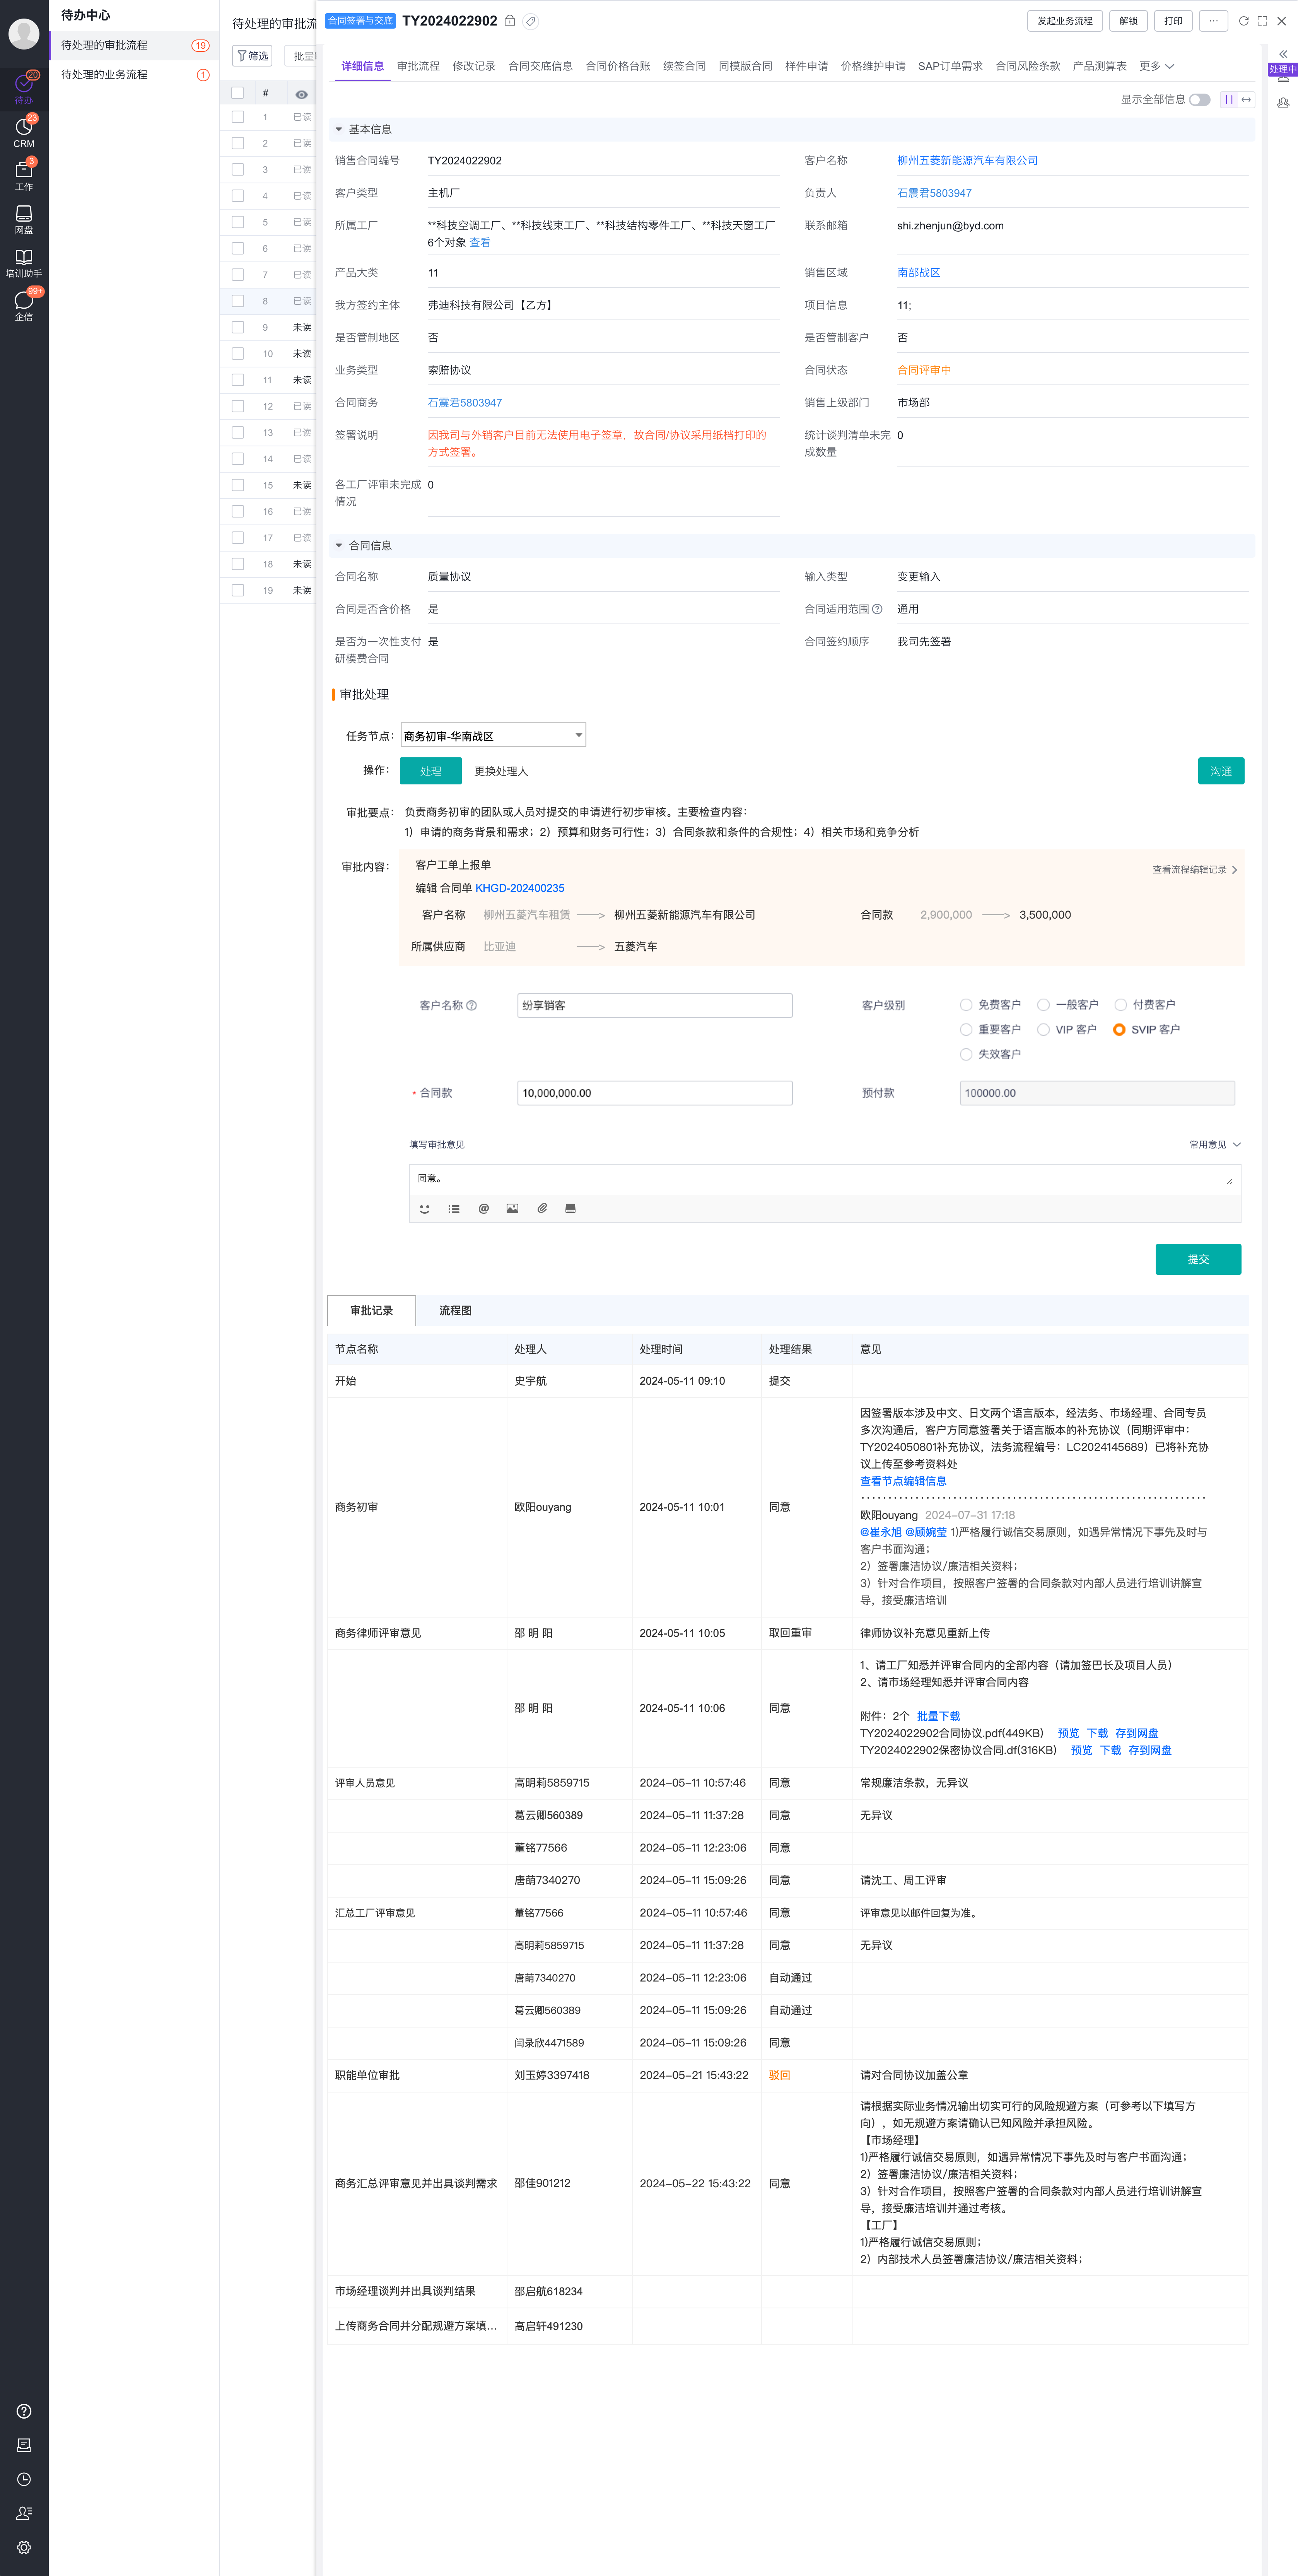
Task: Click the fullscreen expand icon in header
Action: pos(1262,20)
